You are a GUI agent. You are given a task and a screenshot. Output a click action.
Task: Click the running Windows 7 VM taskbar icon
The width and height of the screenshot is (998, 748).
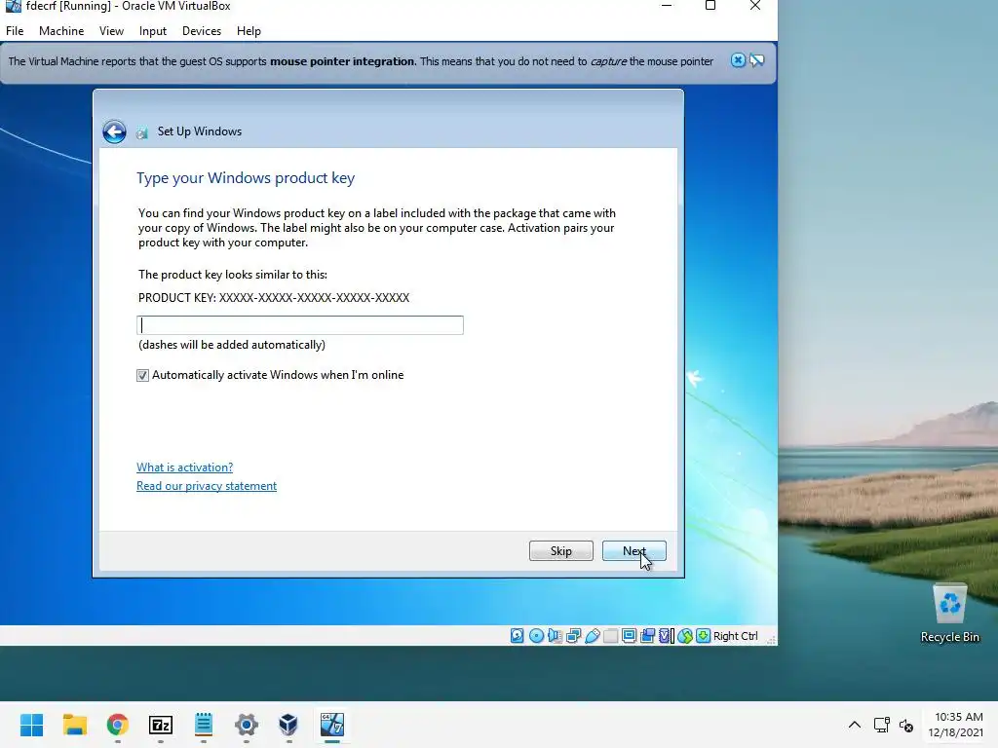coord(332,725)
